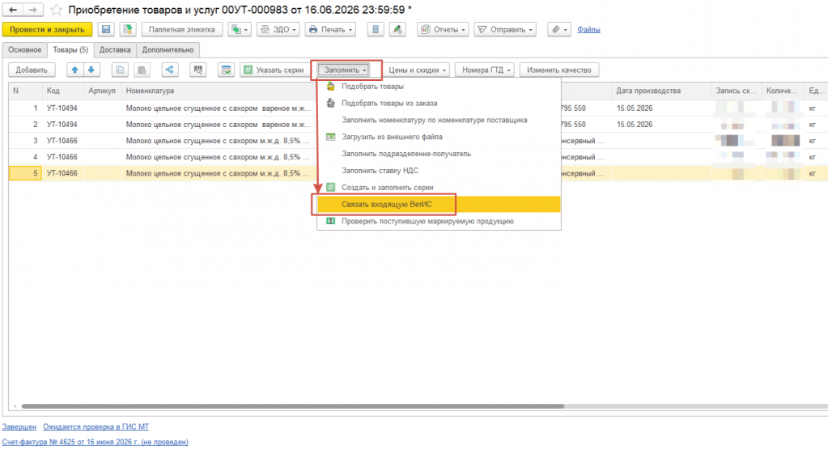This screenshot has width=828, height=467.
Task: Post the document using the green document icon
Action: tap(127, 30)
